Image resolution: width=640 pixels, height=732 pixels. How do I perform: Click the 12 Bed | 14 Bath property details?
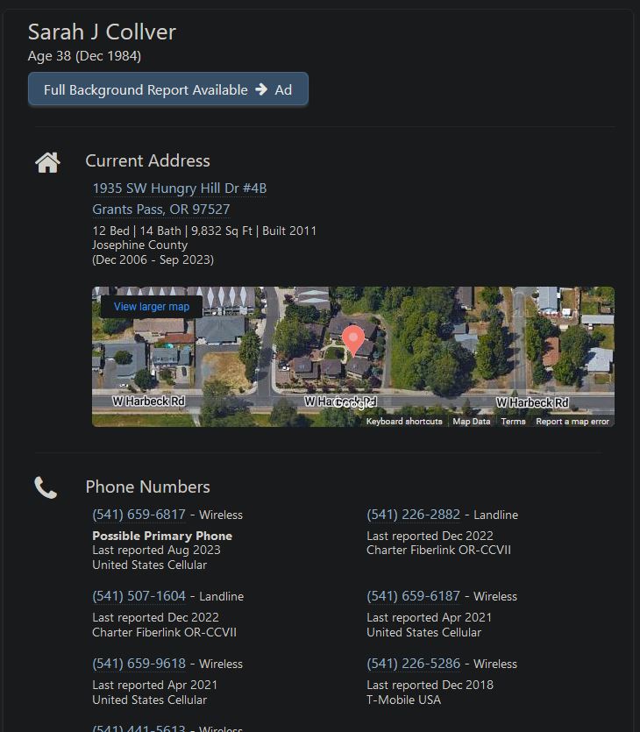click(204, 231)
